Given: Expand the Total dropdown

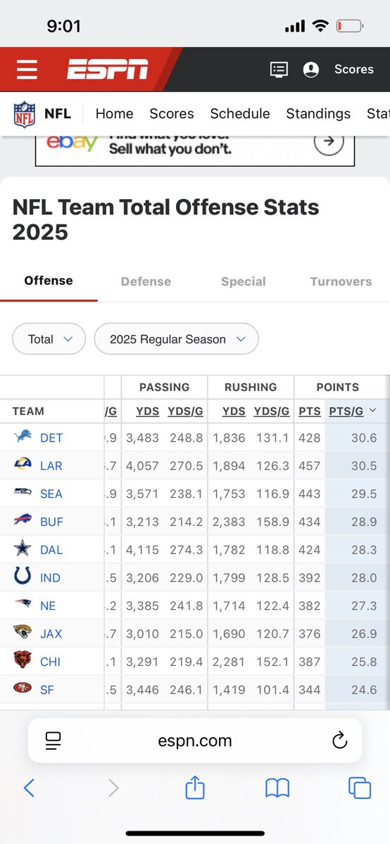Looking at the screenshot, I should (49, 339).
